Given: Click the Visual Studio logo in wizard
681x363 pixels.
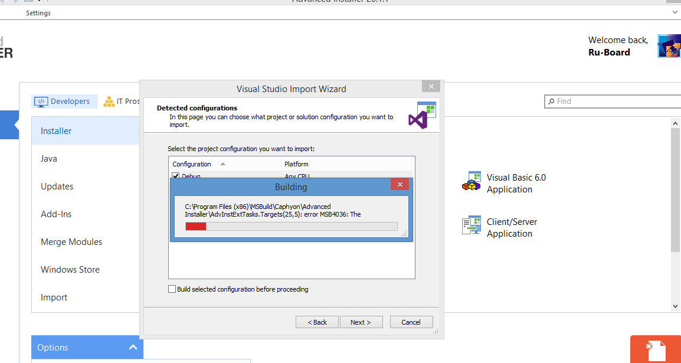Looking at the screenshot, I should point(422,115).
